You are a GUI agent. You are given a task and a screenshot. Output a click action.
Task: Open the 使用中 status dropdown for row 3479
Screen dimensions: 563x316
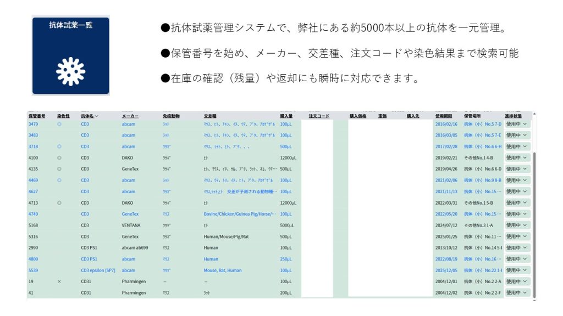point(517,124)
